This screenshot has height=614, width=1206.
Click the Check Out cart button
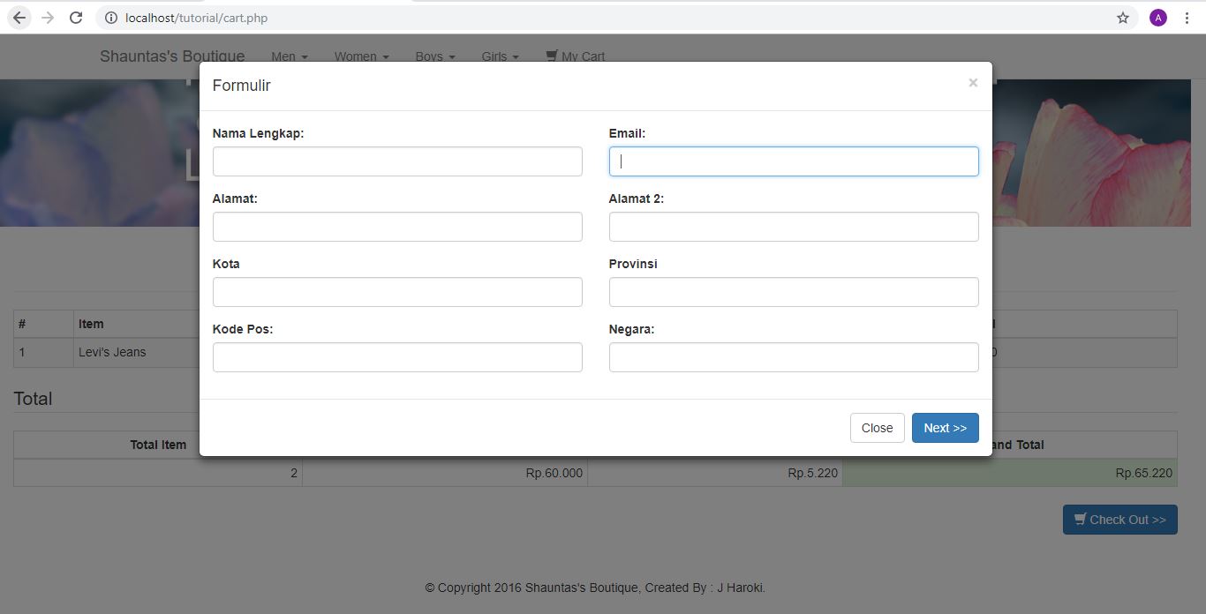pyautogui.click(x=1119, y=520)
